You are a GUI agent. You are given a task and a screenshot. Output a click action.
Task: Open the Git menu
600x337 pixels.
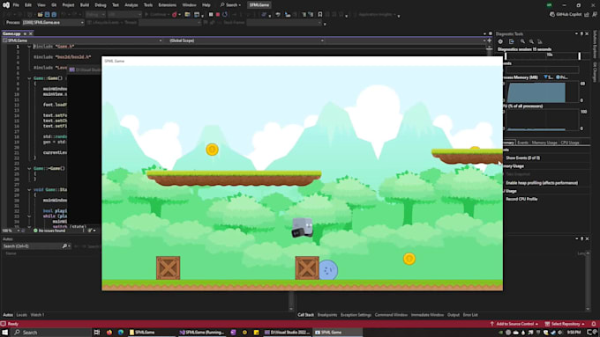pyautogui.click(x=54, y=5)
